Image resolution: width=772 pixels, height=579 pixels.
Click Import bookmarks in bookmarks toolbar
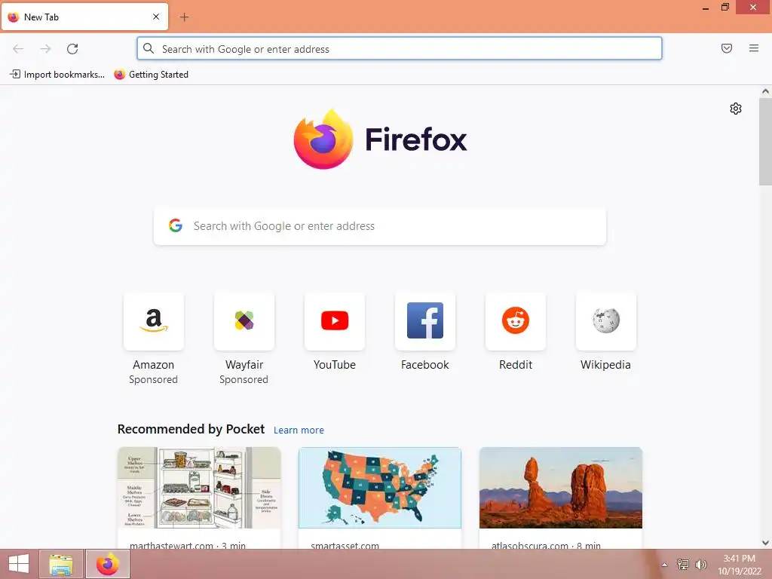(57, 75)
